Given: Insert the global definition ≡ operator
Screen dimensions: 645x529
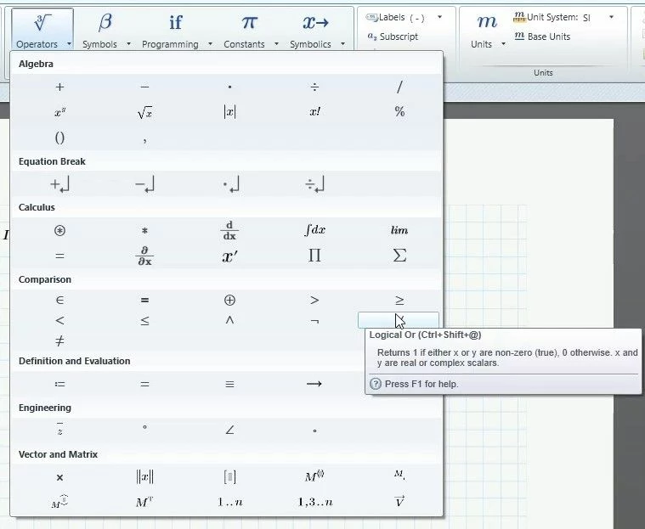Looking at the screenshot, I should coord(229,385).
